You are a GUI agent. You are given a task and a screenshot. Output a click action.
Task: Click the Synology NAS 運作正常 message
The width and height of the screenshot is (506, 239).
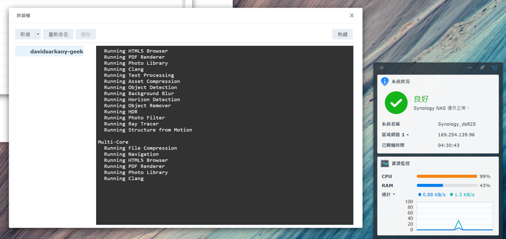click(441, 108)
